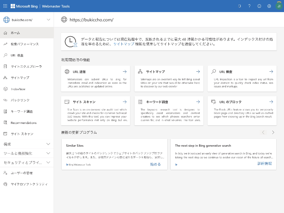Open IndexNow in the sidebar
Screen dimensions: 284x213
pos(27,89)
